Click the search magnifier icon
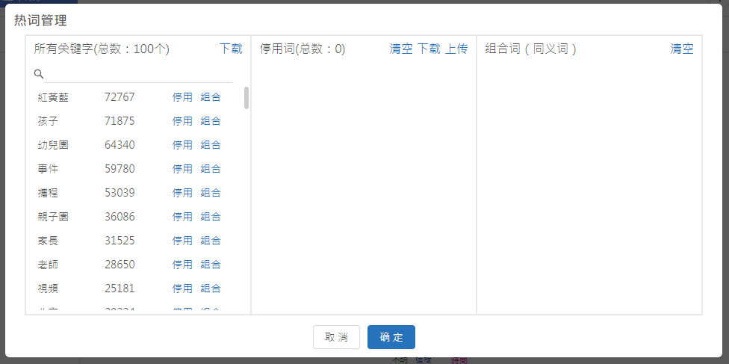Viewport: 729px width, 364px height. click(39, 74)
